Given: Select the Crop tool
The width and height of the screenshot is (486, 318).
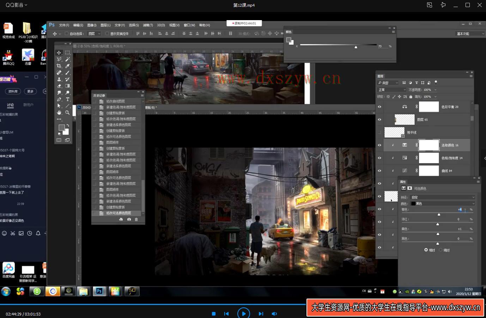Looking at the screenshot, I should coord(59,66).
